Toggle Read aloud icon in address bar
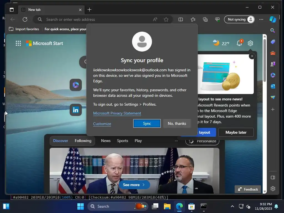 (155, 19)
